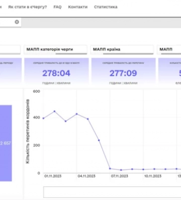
Task: Click the '04.11.2023' axis label
Action: click(x=86, y=176)
